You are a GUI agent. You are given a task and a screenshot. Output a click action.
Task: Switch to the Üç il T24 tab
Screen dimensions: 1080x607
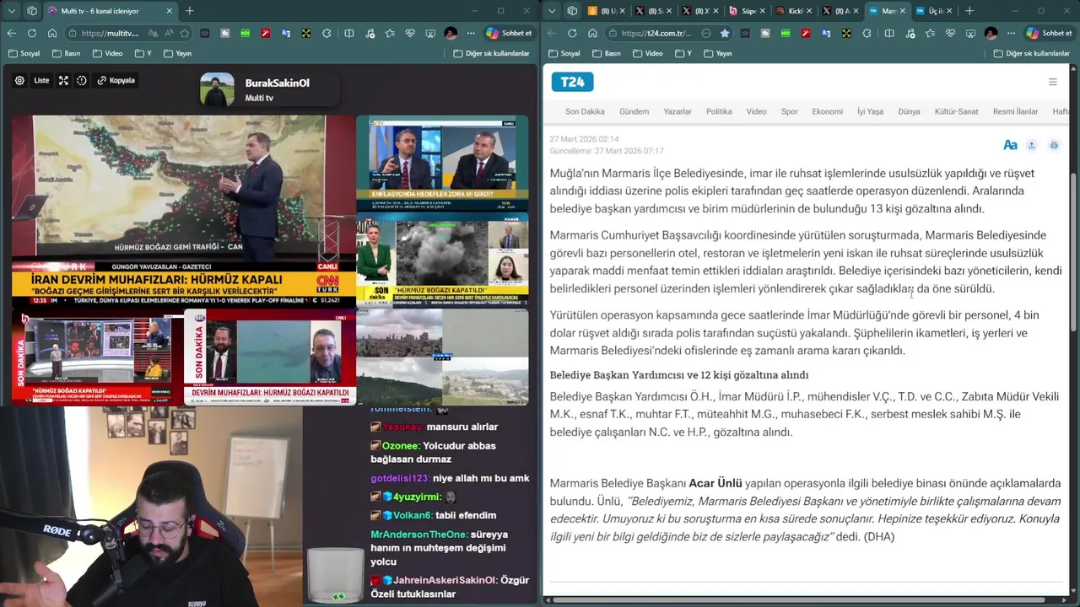[x=934, y=11]
